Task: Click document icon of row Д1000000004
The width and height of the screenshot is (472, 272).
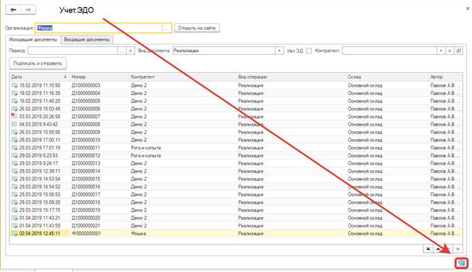Action: pos(14,93)
